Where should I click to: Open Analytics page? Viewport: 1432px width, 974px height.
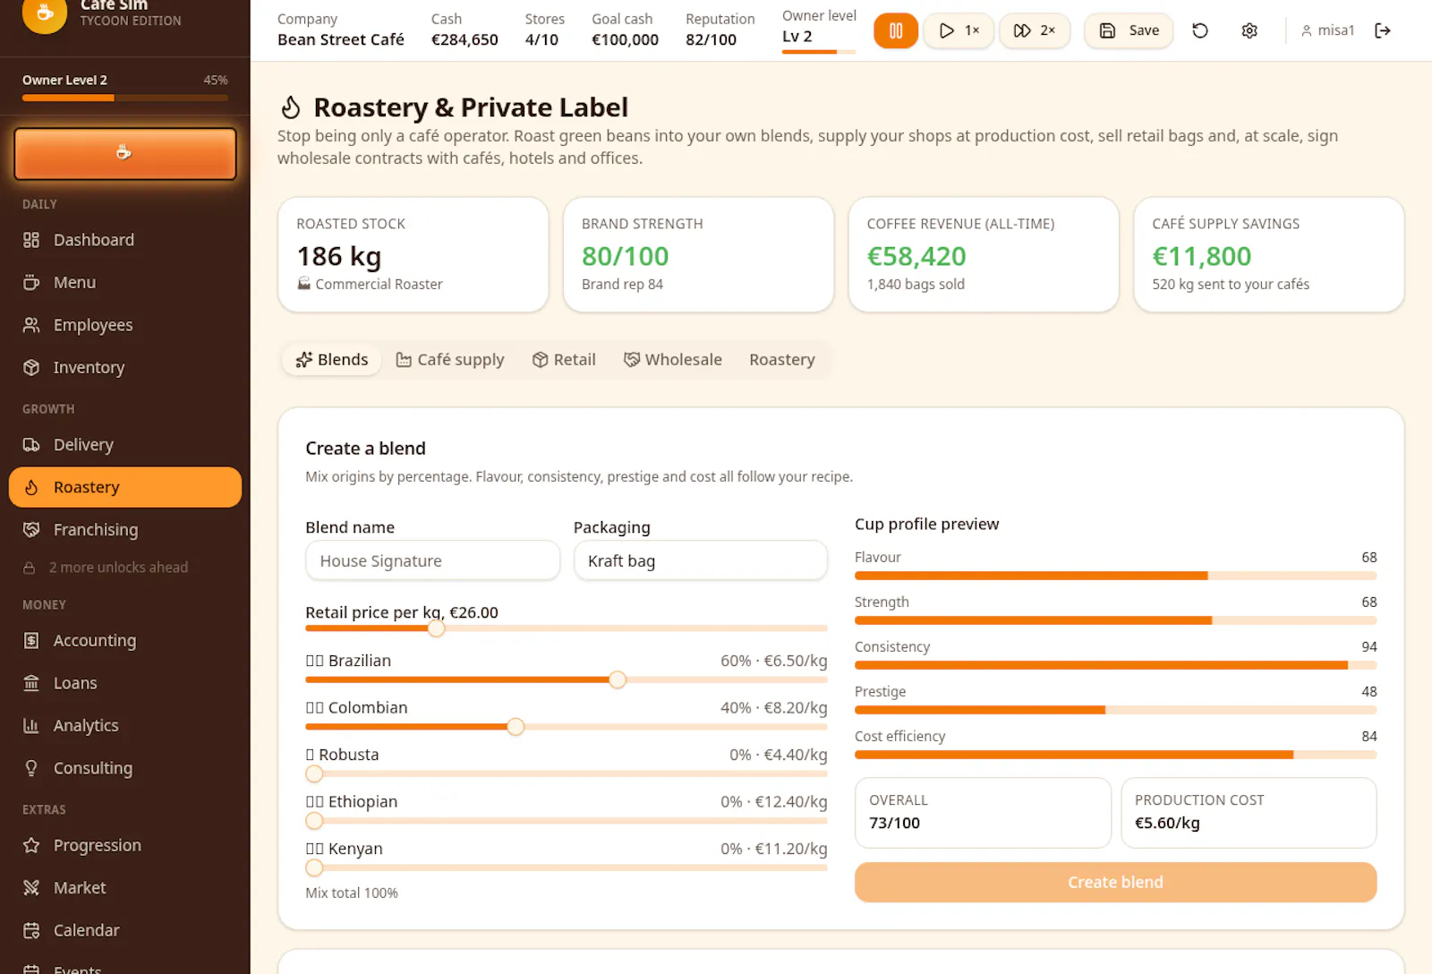pos(125,726)
